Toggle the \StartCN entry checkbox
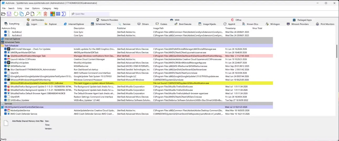This screenshot has width=339, height=141. [6, 73]
